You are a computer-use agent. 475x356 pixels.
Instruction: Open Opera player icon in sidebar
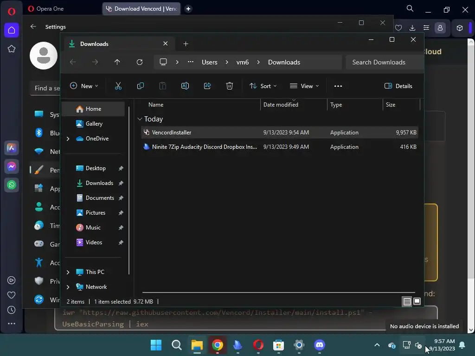pos(12,280)
